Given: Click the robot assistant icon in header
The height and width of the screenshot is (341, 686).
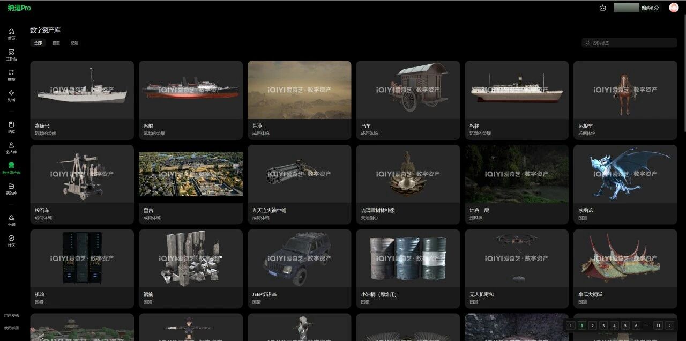Looking at the screenshot, I should [x=603, y=8].
